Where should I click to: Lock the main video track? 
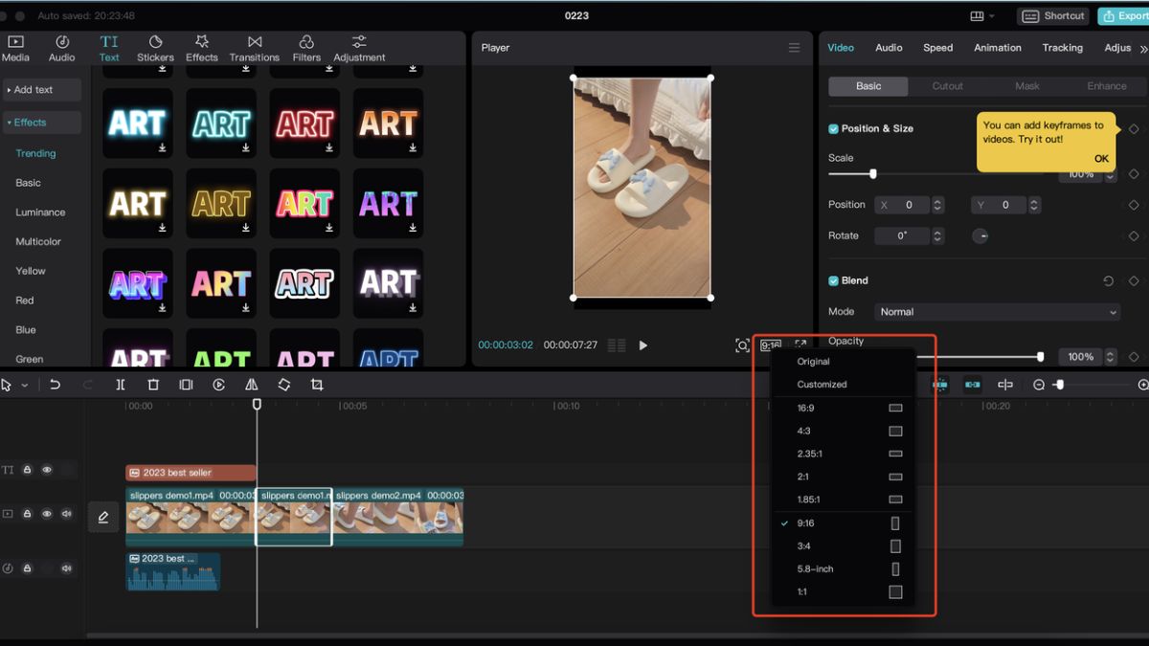pyautogui.click(x=27, y=514)
